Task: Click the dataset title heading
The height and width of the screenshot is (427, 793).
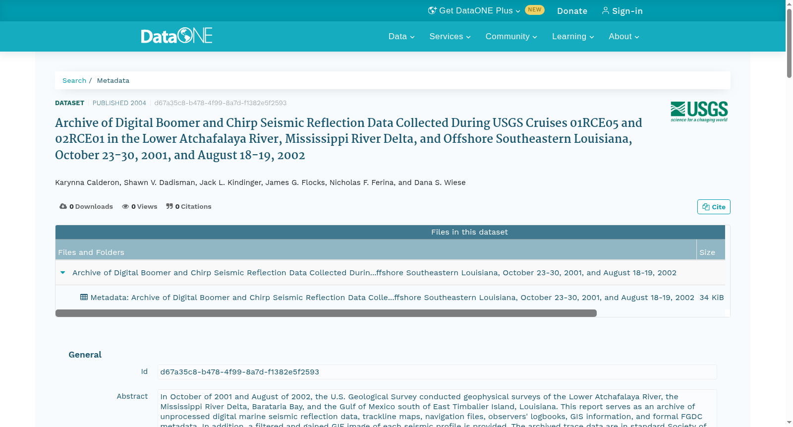Action: pyautogui.click(x=348, y=139)
